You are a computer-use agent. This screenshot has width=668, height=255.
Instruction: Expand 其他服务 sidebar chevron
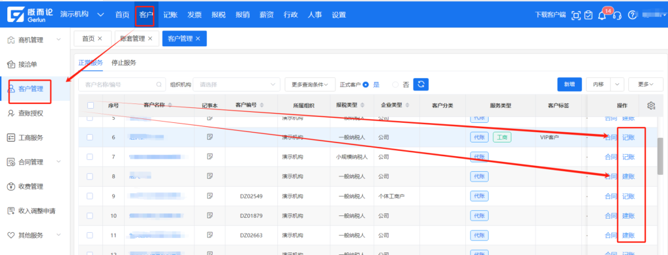(58, 235)
